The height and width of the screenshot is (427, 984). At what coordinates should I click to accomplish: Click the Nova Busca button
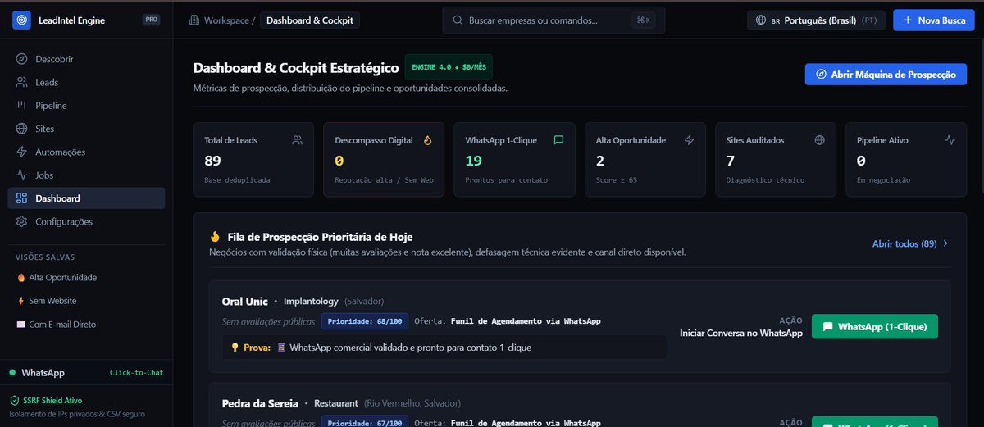[x=934, y=20]
